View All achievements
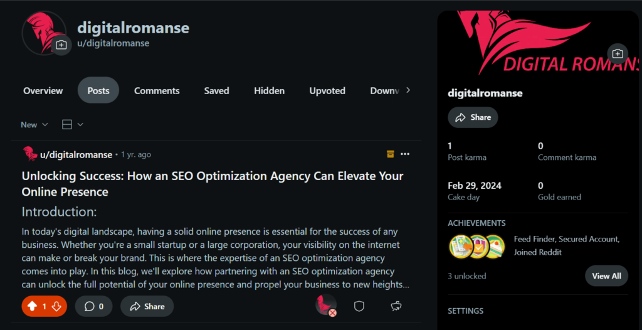642x330 pixels. click(x=606, y=276)
